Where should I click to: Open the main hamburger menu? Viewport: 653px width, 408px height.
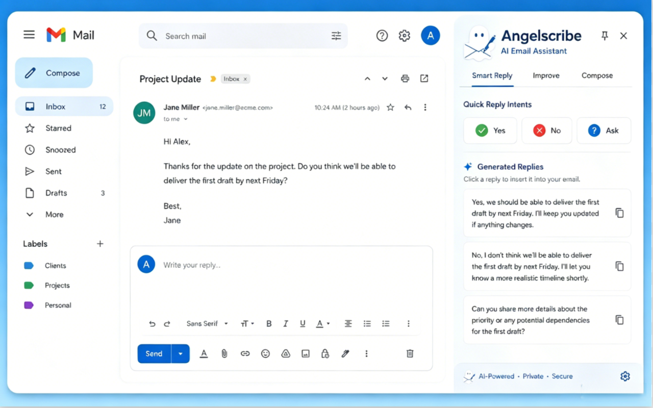coord(29,35)
